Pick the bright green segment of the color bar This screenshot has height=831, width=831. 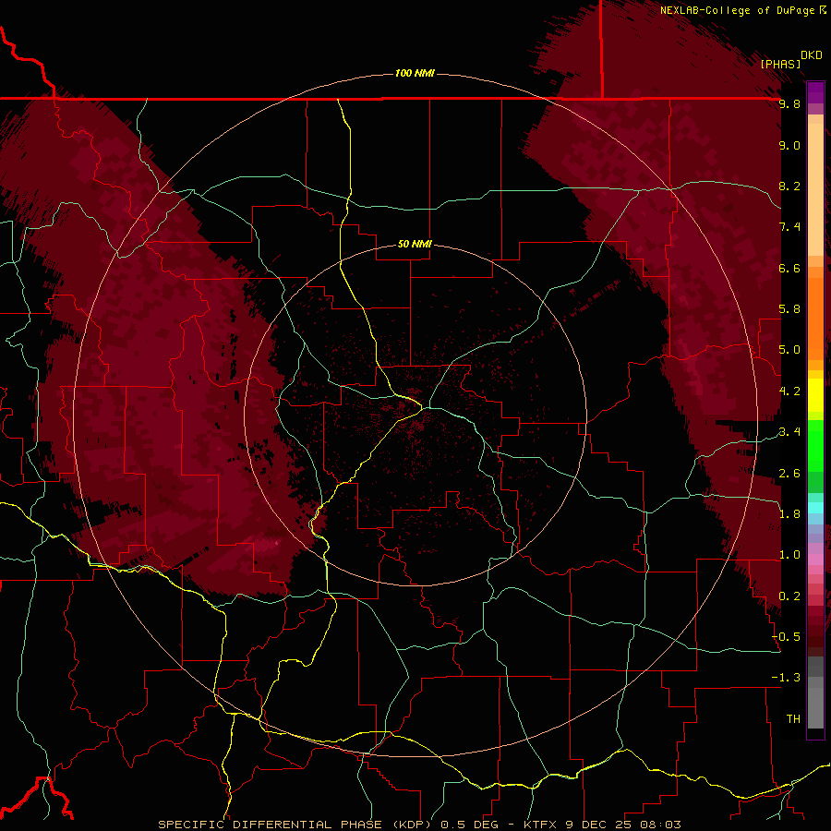click(x=815, y=445)
